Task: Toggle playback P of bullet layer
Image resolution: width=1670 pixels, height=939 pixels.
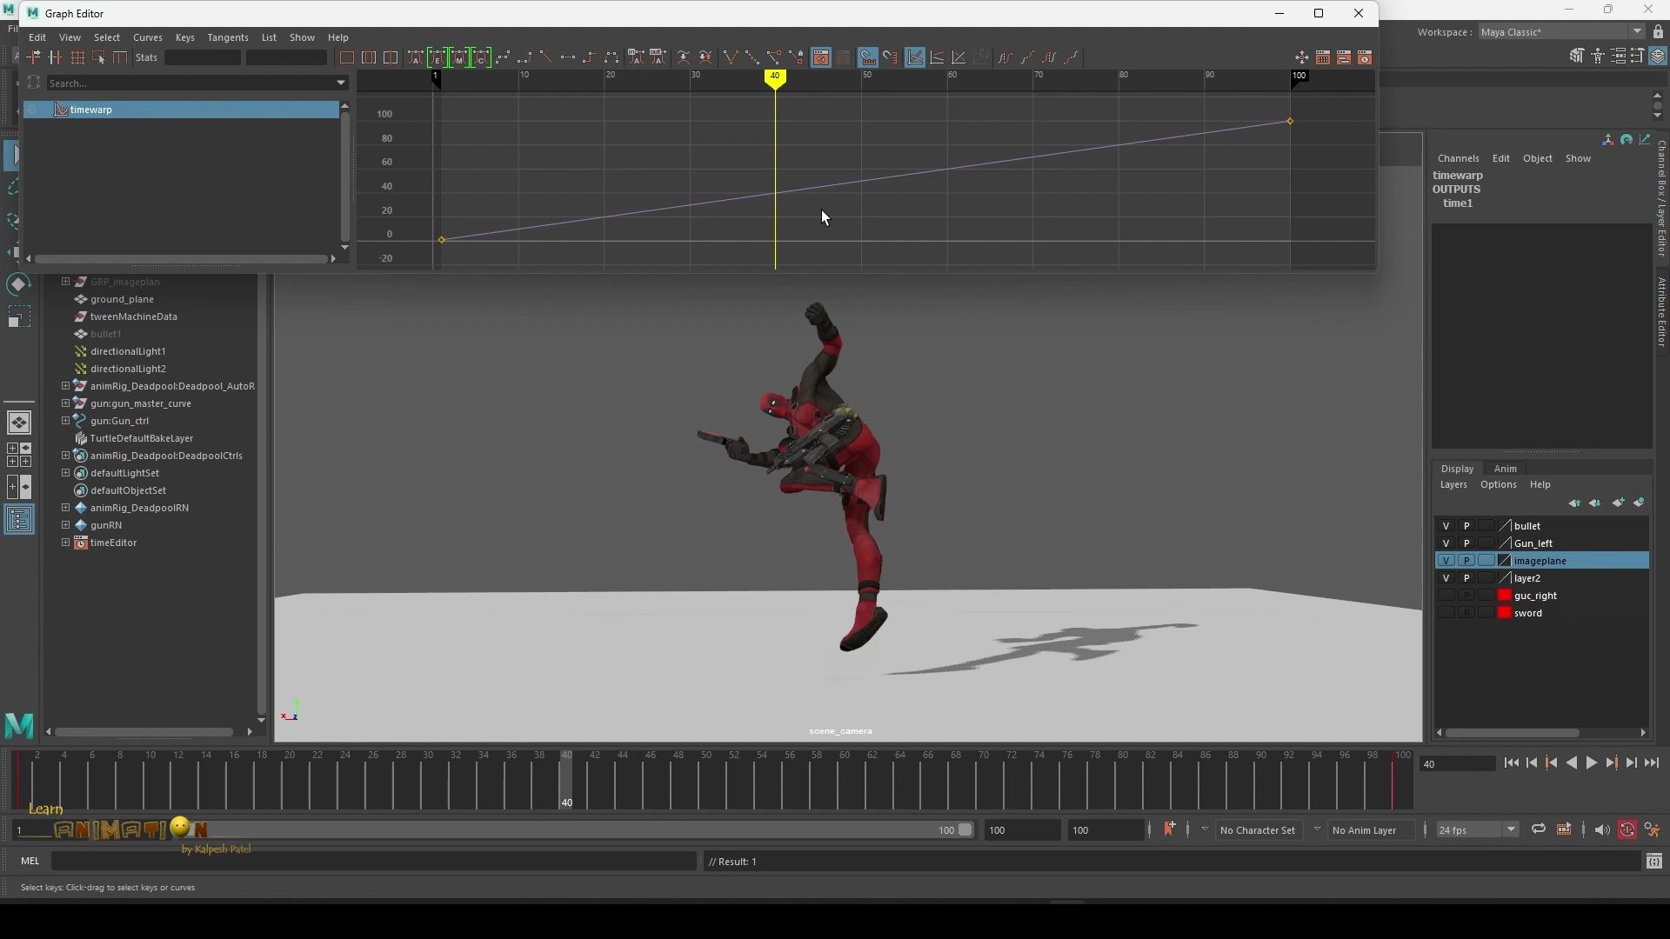Action: tap(1466, 526)
